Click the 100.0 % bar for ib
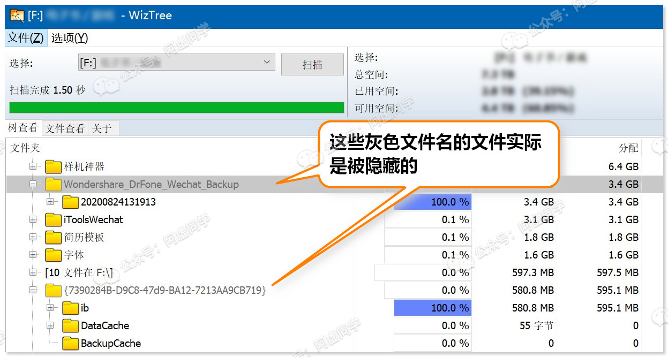Image resolution: width=668 pixels, height=357 pixels. click(433, 308)
